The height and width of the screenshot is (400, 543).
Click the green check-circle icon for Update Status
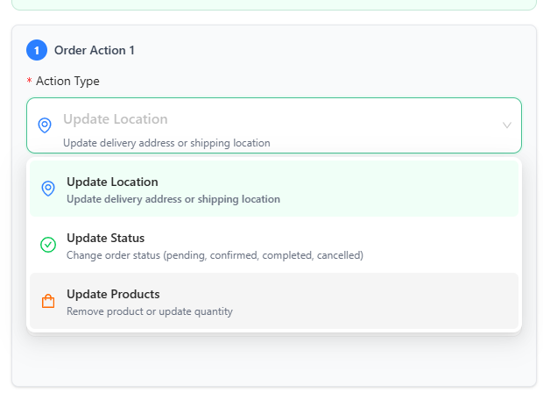(x=48, y=245)
